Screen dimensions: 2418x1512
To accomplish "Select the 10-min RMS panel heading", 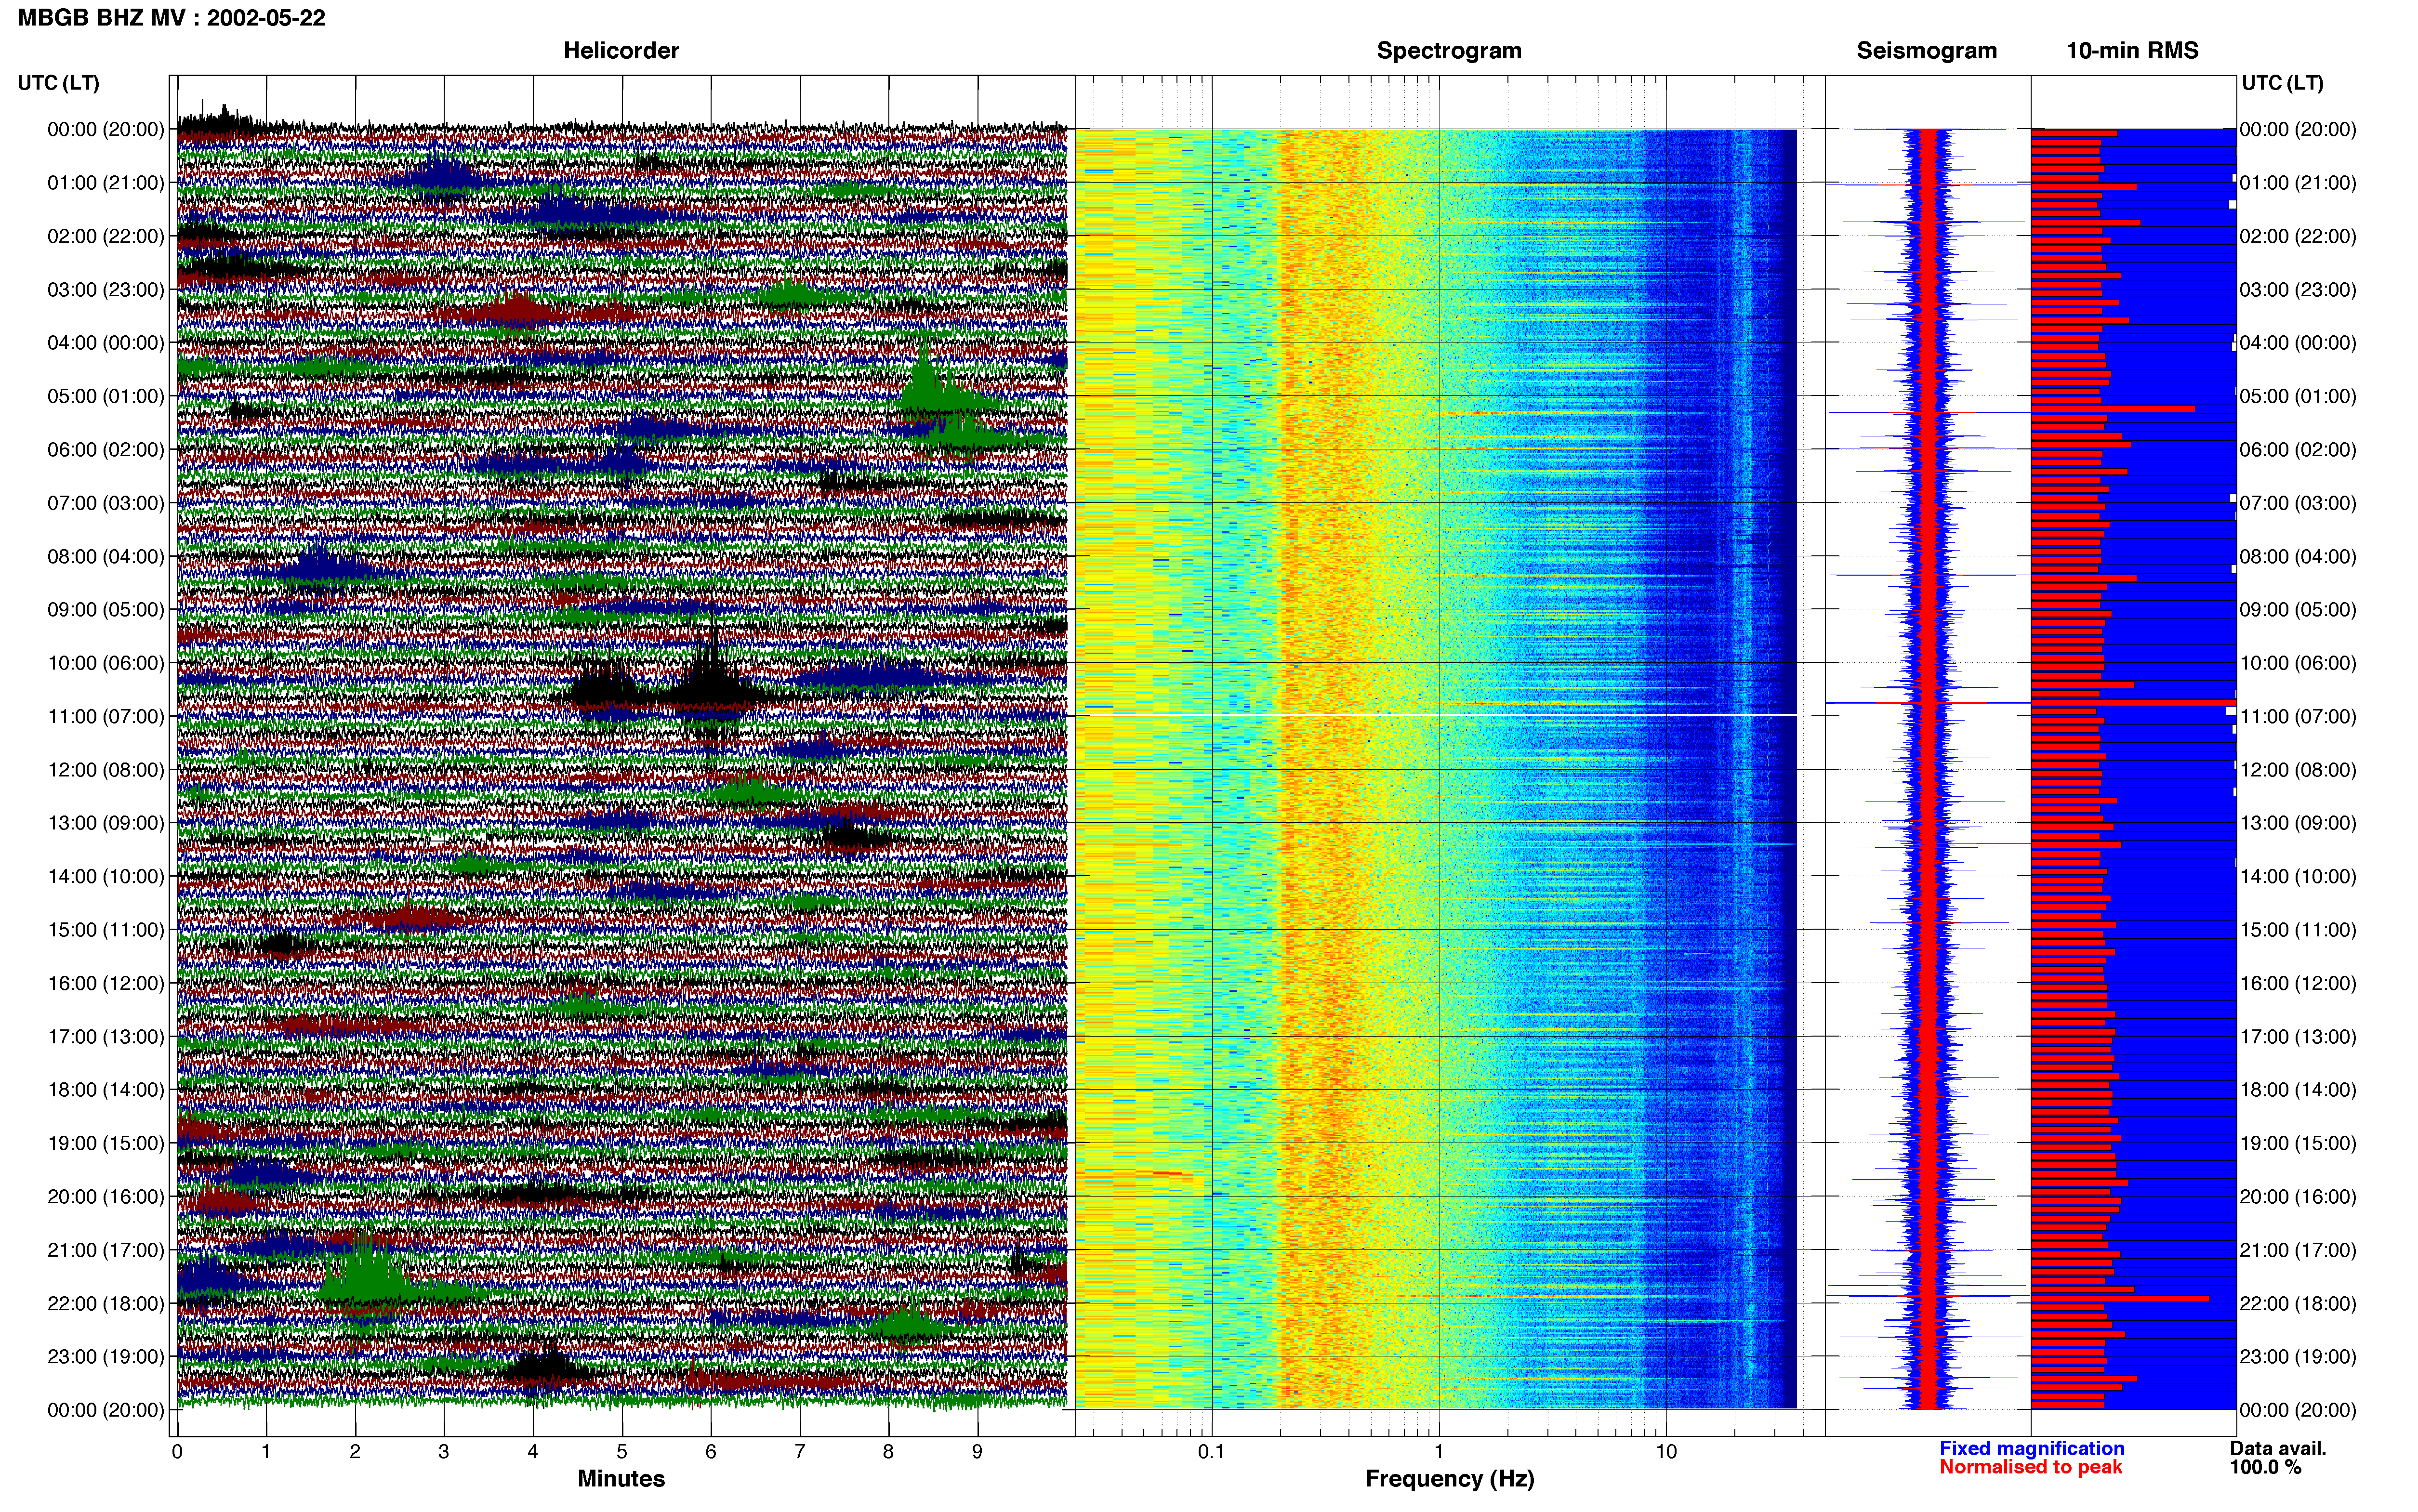I will point(2132,51).
